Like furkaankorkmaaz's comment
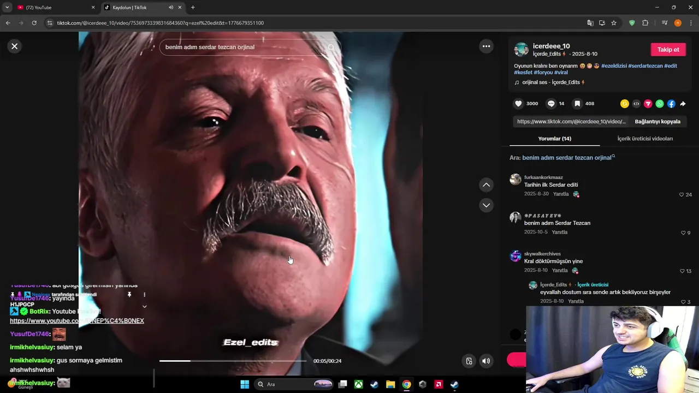 pos(682,195)
